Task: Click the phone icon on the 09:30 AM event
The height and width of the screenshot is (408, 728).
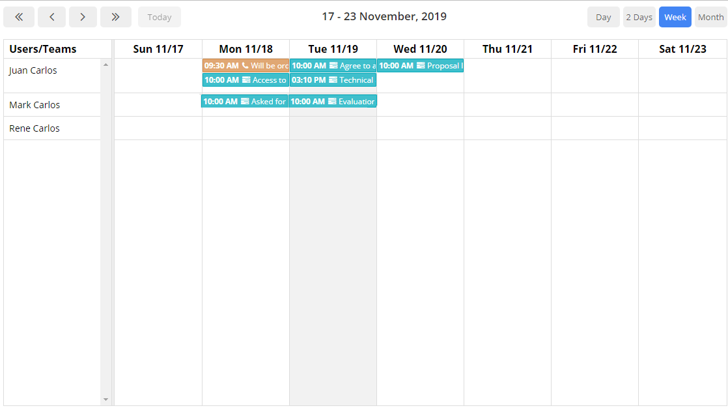Action: tap(245, 65)
